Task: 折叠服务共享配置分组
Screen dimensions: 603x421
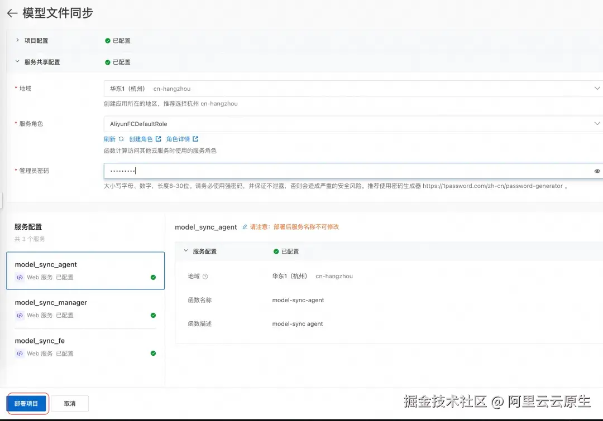Action: (17, 62)
